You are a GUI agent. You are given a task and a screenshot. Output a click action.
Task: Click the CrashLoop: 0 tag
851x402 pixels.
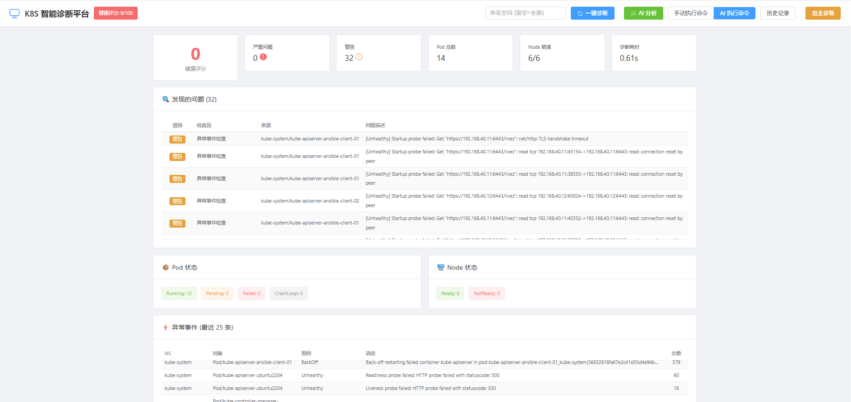289,294
